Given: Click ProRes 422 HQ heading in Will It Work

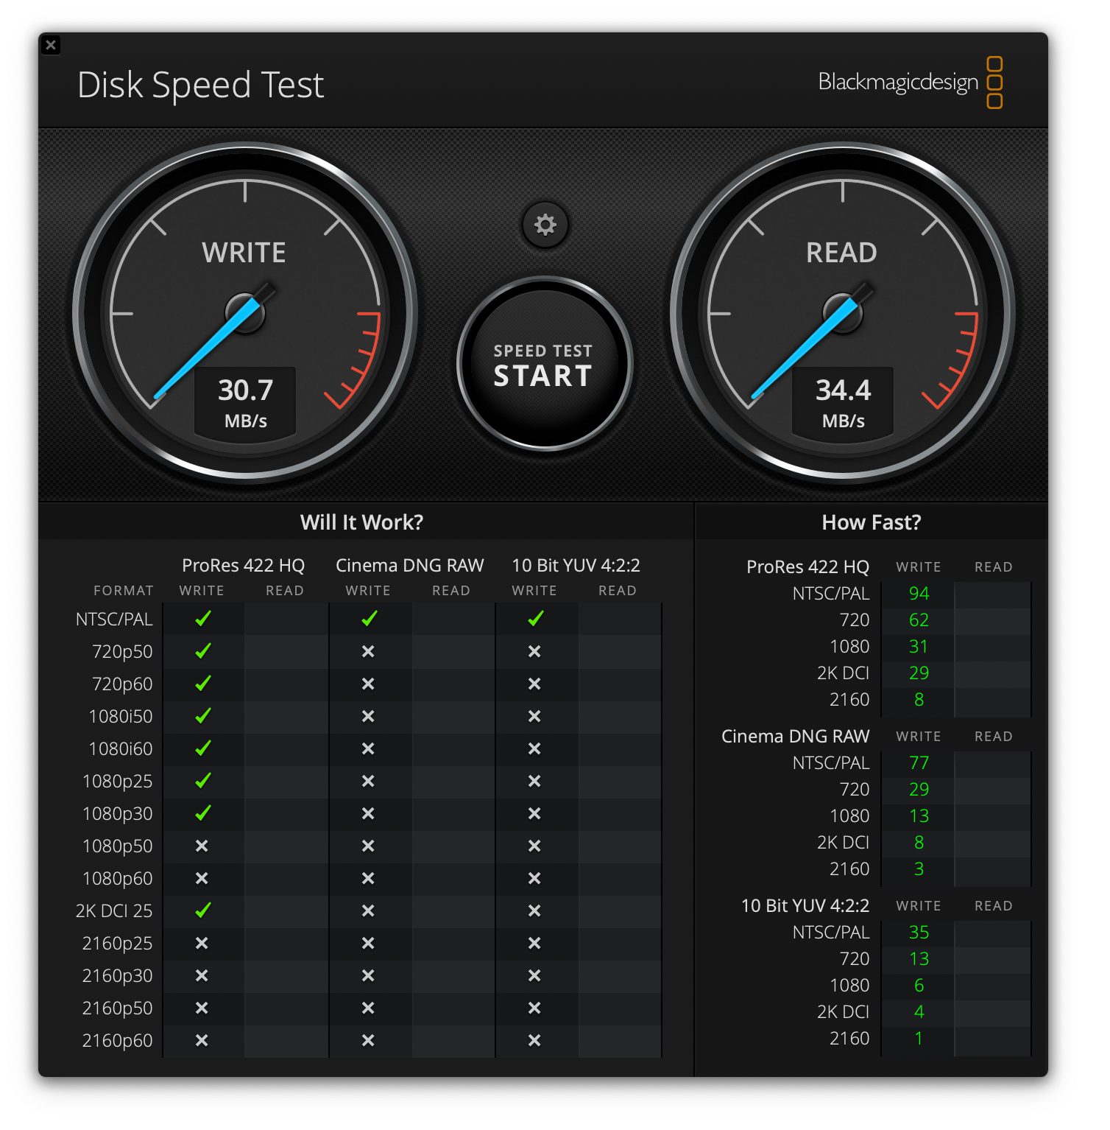Looking at the screenshot, I should (x=244, y=565).
